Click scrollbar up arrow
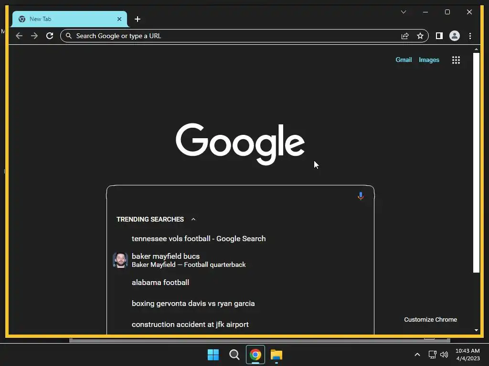Image resolution: width=489 pixels, height=366 pixels. pyautogui.click(x=476, y=49)
